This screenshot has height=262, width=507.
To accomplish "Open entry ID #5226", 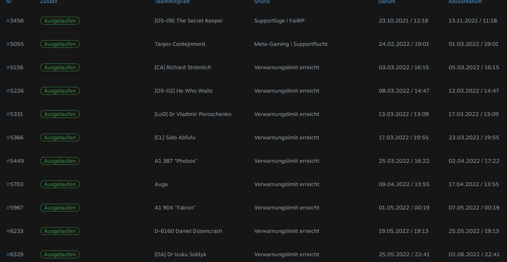I will [x=15, y=91].
